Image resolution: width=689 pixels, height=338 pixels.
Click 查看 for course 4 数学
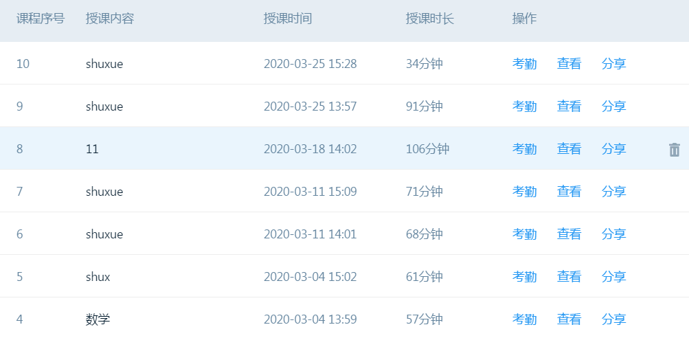coord(569,319)
